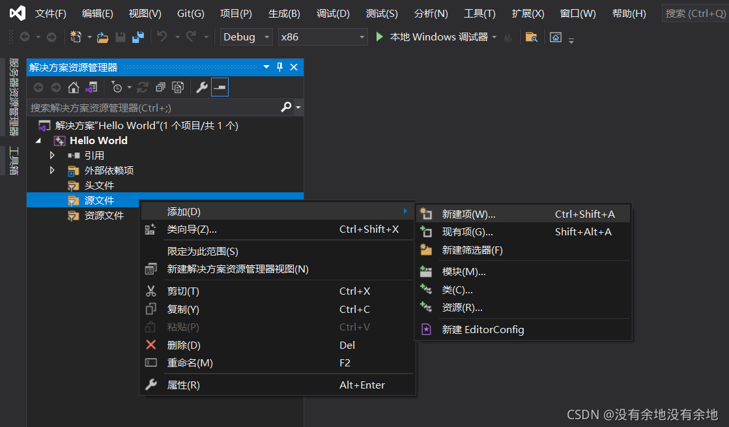Click the switch views icon beside home
The height and width of the screenshot is (427, 729).
[92, 87]
